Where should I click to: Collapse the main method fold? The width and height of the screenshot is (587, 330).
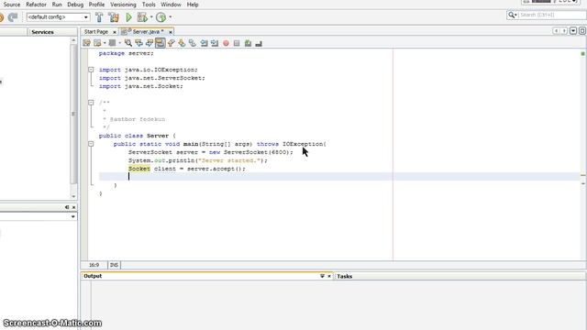[91, 144]
